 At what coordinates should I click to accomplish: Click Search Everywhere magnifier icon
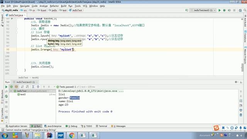(245, 10)
